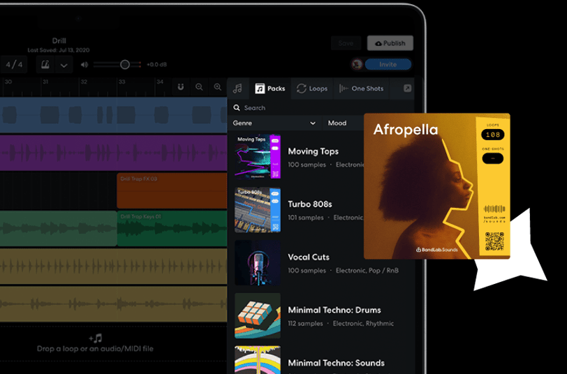Open the Moving Tops pack thumbnail
Screen dimensions: 567x374
click(258, 156)
